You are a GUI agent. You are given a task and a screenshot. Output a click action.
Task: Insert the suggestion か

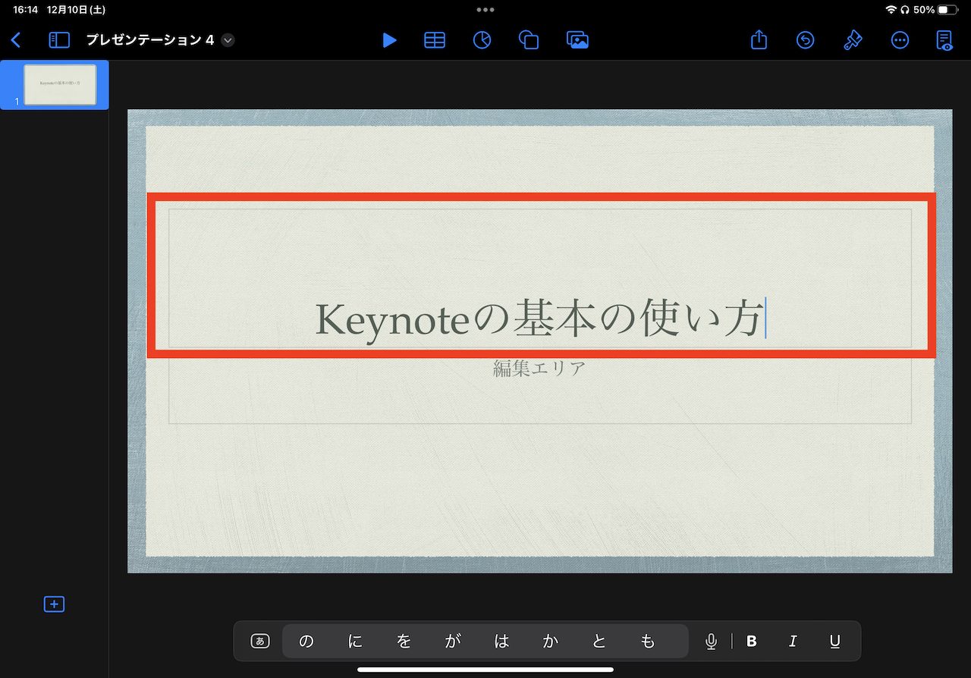coord(551,642)
